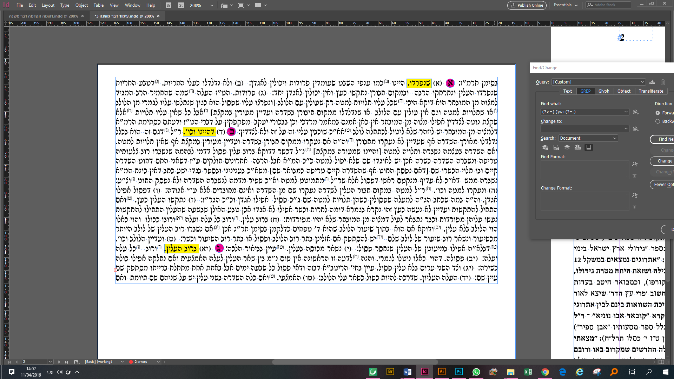Select the Backward direction radio button

658,121
